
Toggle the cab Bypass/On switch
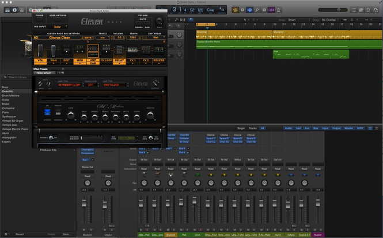(x=51, y=138)
